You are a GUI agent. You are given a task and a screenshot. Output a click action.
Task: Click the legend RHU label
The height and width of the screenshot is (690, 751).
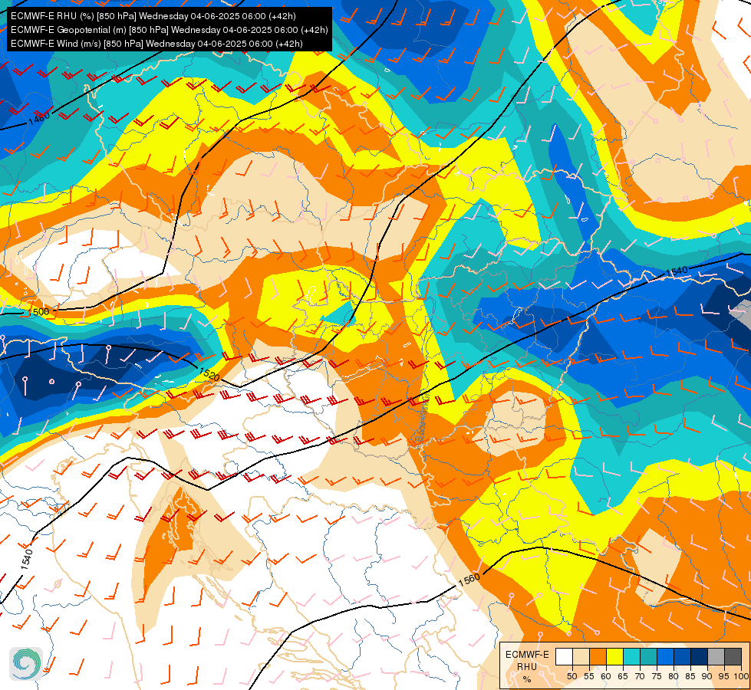527,666
